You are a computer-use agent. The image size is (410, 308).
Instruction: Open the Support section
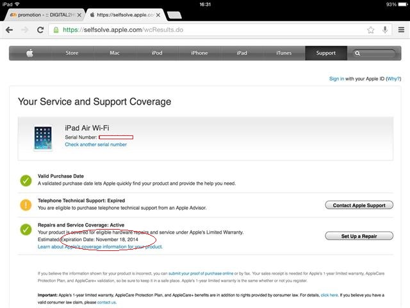click(x=326, y=53)
